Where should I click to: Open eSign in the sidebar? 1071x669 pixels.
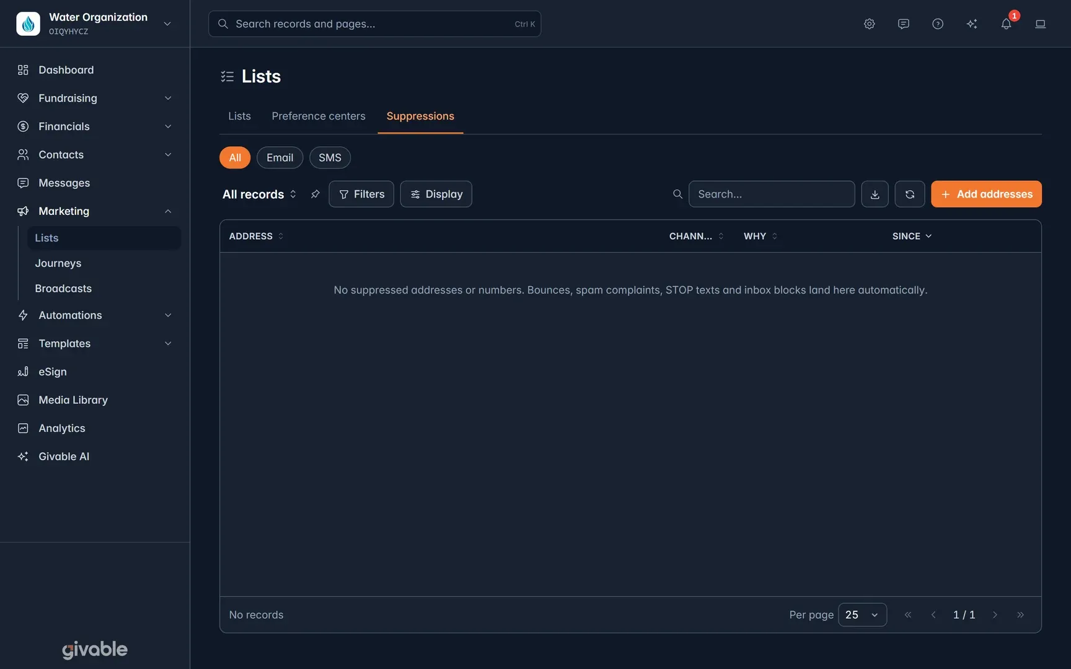coord(53,372)
